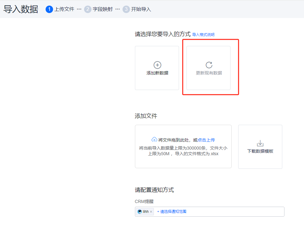Click the 点击上传 link

[x=206, y=140]
